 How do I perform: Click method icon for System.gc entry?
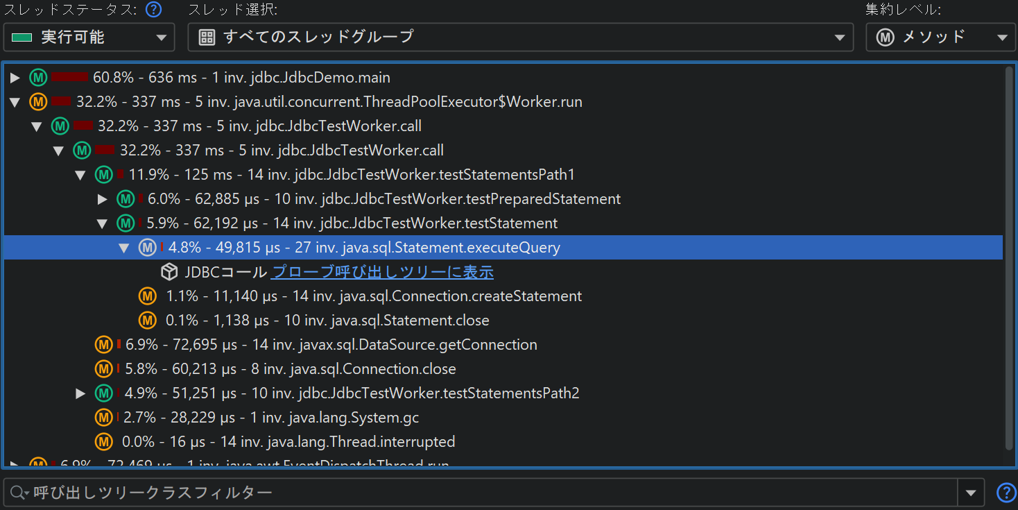[104, 418]
